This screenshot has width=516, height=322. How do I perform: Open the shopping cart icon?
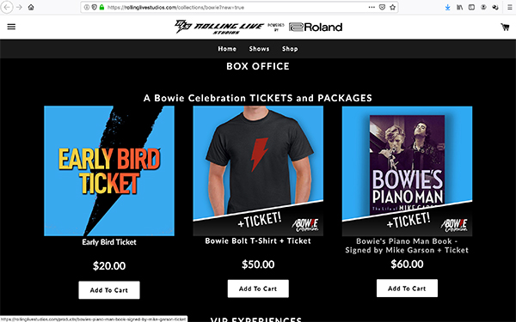tap(505, 27)
